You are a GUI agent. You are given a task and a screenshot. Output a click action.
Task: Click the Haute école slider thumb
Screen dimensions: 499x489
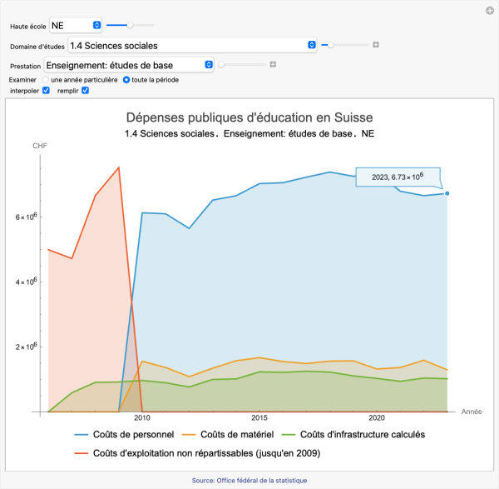pyautogui.click(x=130, y=26)
